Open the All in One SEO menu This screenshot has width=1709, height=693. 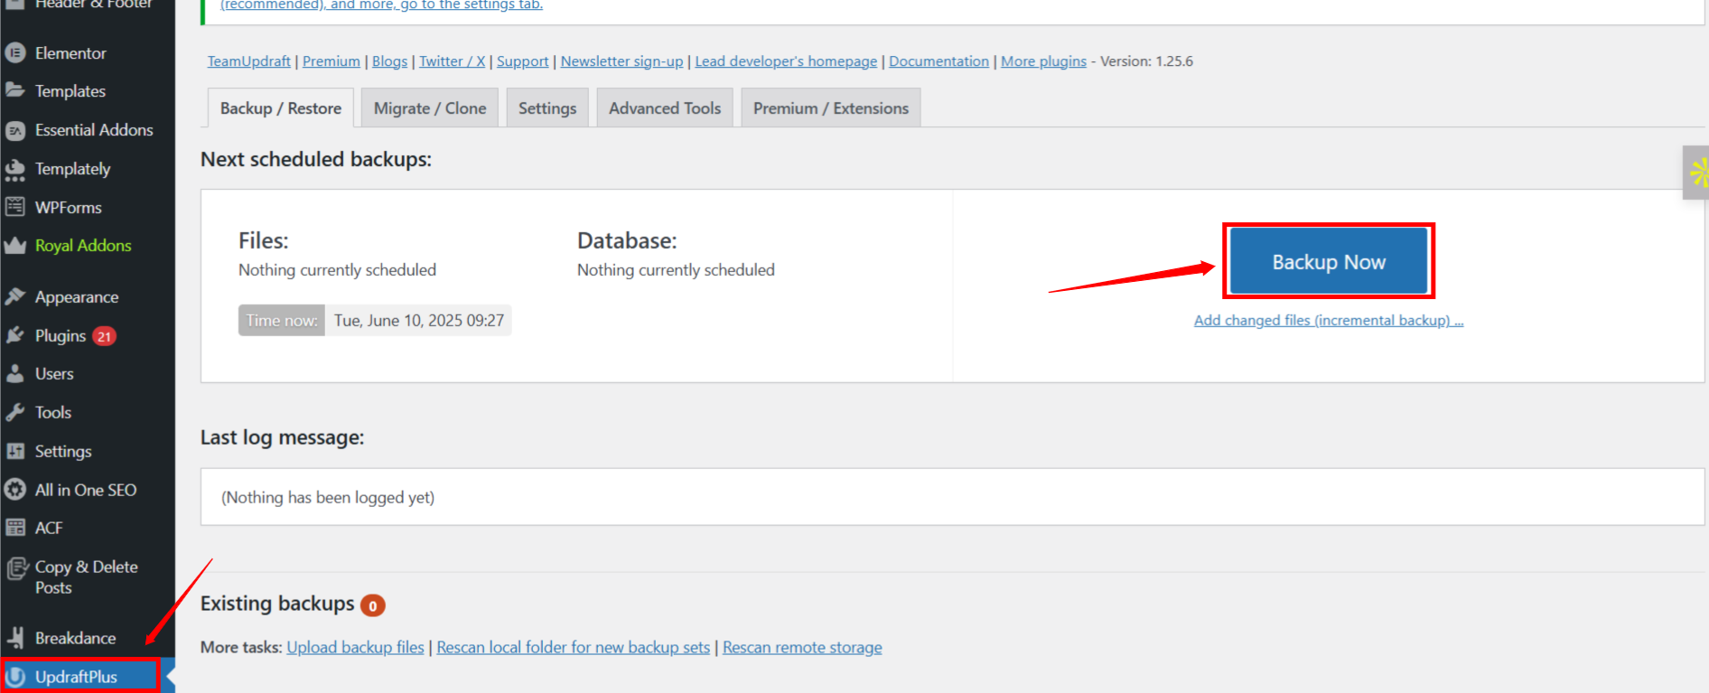[x=88, y=490]
